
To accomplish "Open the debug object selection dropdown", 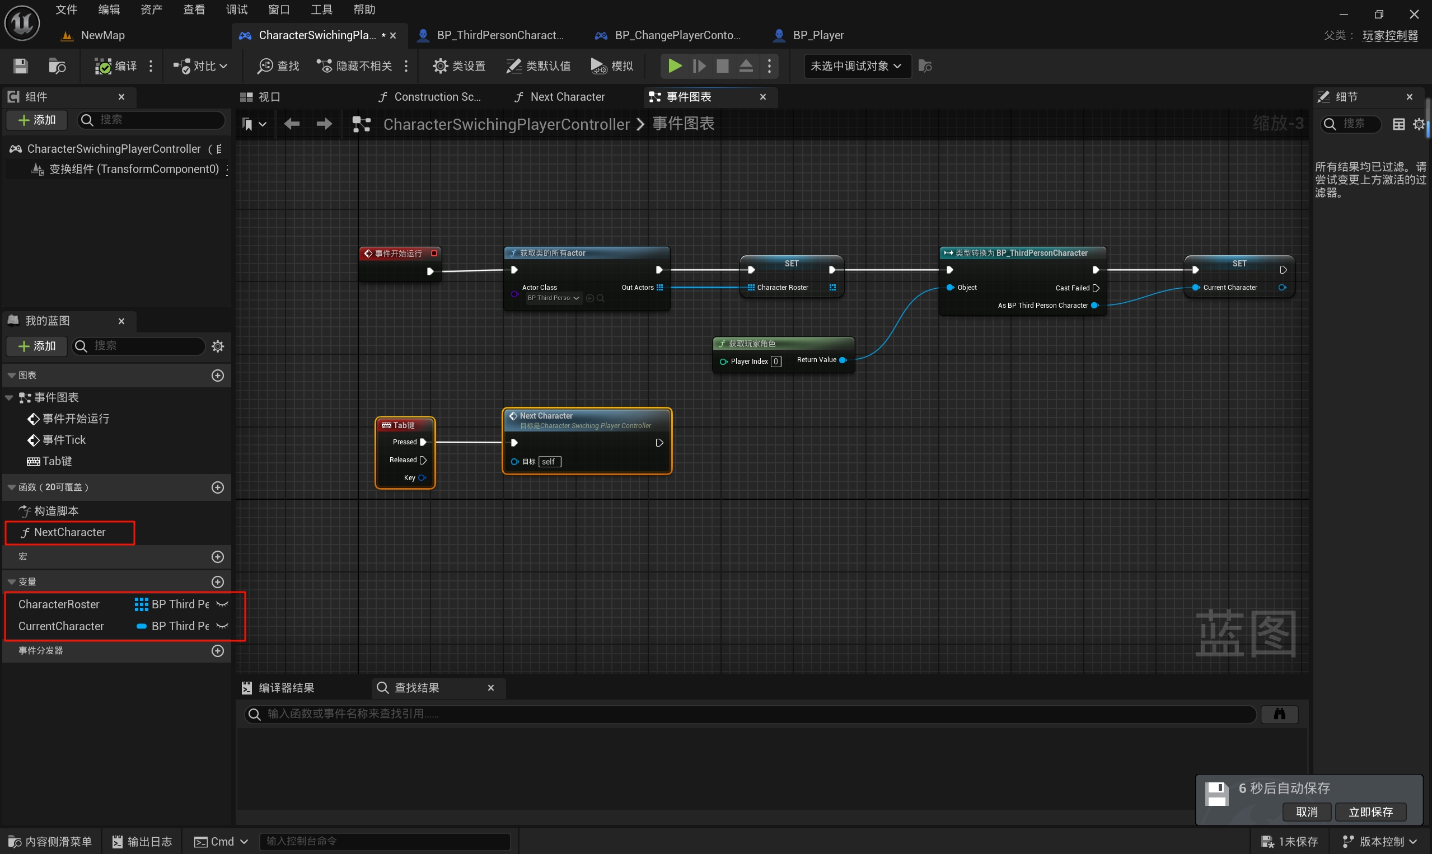I will [856, 66].
